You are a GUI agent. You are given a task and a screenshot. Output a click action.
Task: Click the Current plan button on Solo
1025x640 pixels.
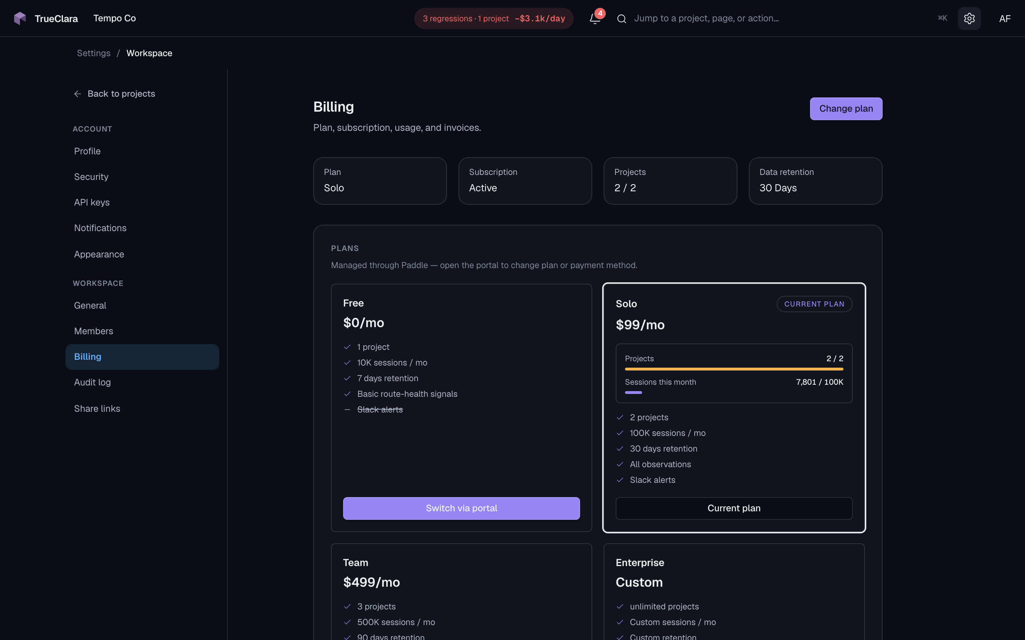pos(734,508)
